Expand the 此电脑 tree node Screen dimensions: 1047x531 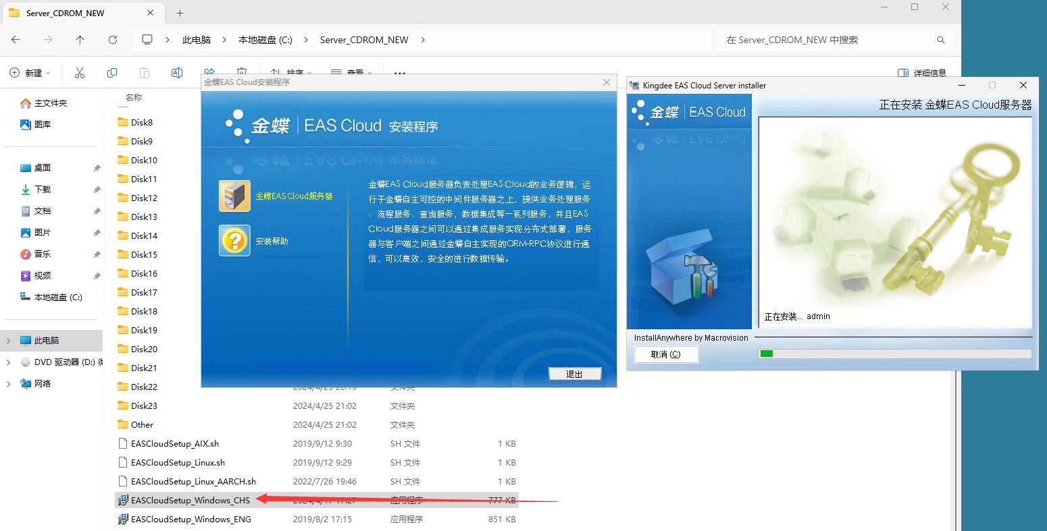(9, 341)
